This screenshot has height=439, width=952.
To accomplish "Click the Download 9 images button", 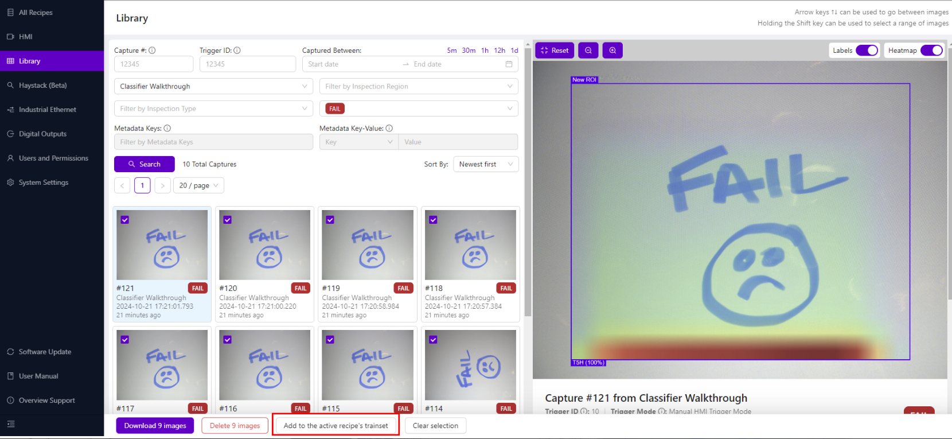I will [155, 426].
